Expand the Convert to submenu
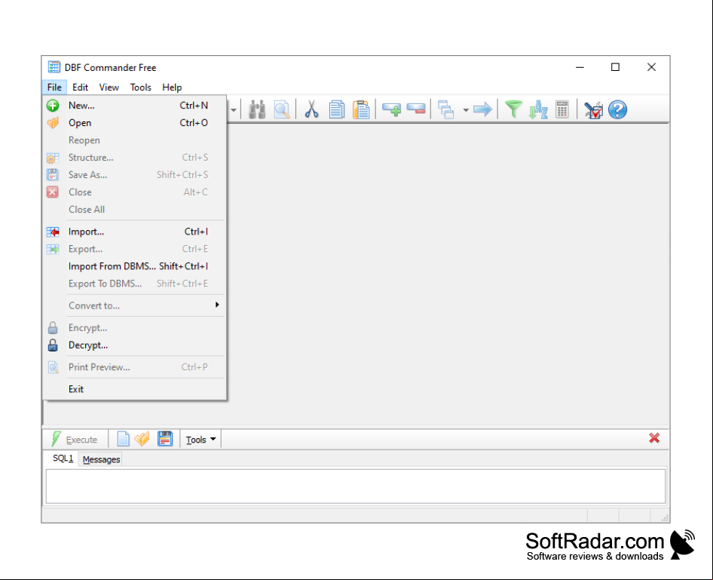 134,305
